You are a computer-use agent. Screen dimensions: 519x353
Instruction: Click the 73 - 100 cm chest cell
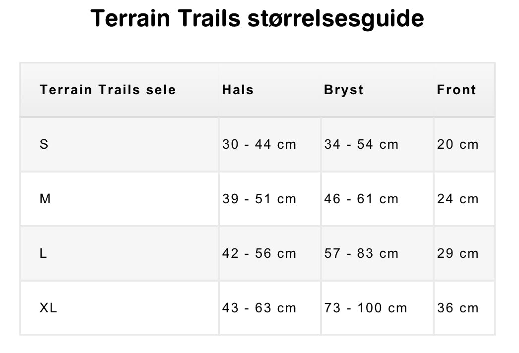tap(366, 308)
